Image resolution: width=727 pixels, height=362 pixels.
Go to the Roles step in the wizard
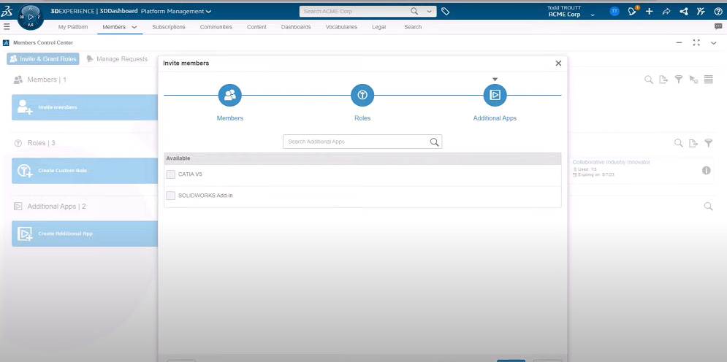362,96
